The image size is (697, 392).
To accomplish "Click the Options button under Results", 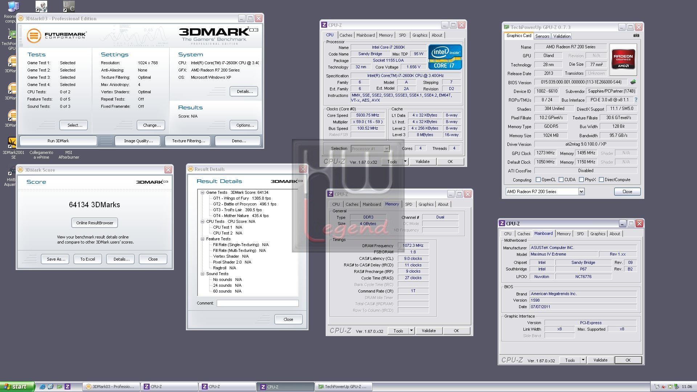I will (x=244, y=125).
